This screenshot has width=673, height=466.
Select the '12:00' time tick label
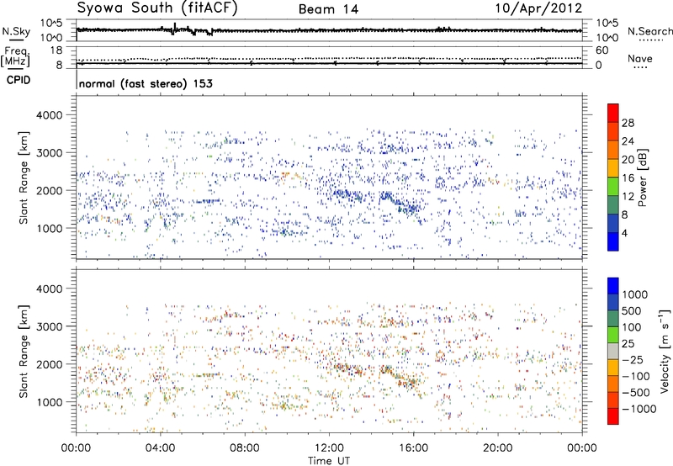click(329, 448)
